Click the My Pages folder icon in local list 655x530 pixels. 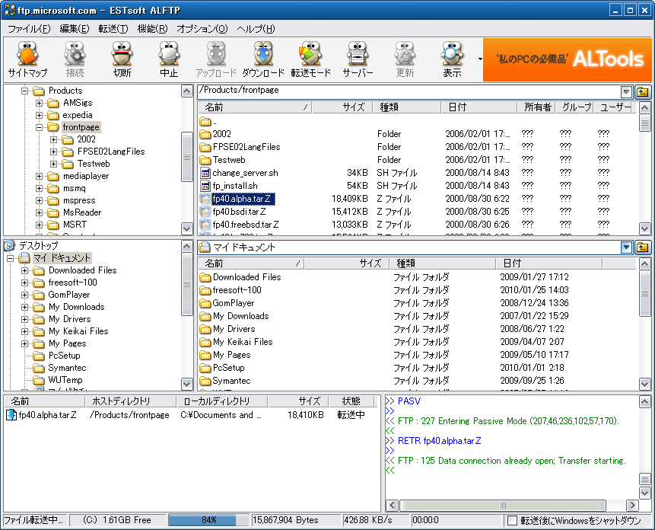coord(205,355)
